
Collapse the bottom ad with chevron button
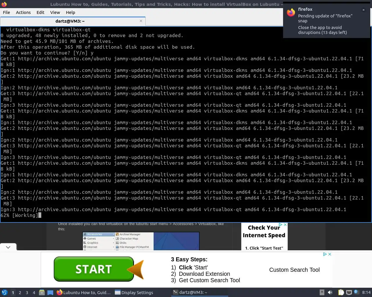click(8, 247)
